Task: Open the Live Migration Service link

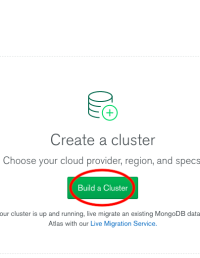Action: pos(123,223)
